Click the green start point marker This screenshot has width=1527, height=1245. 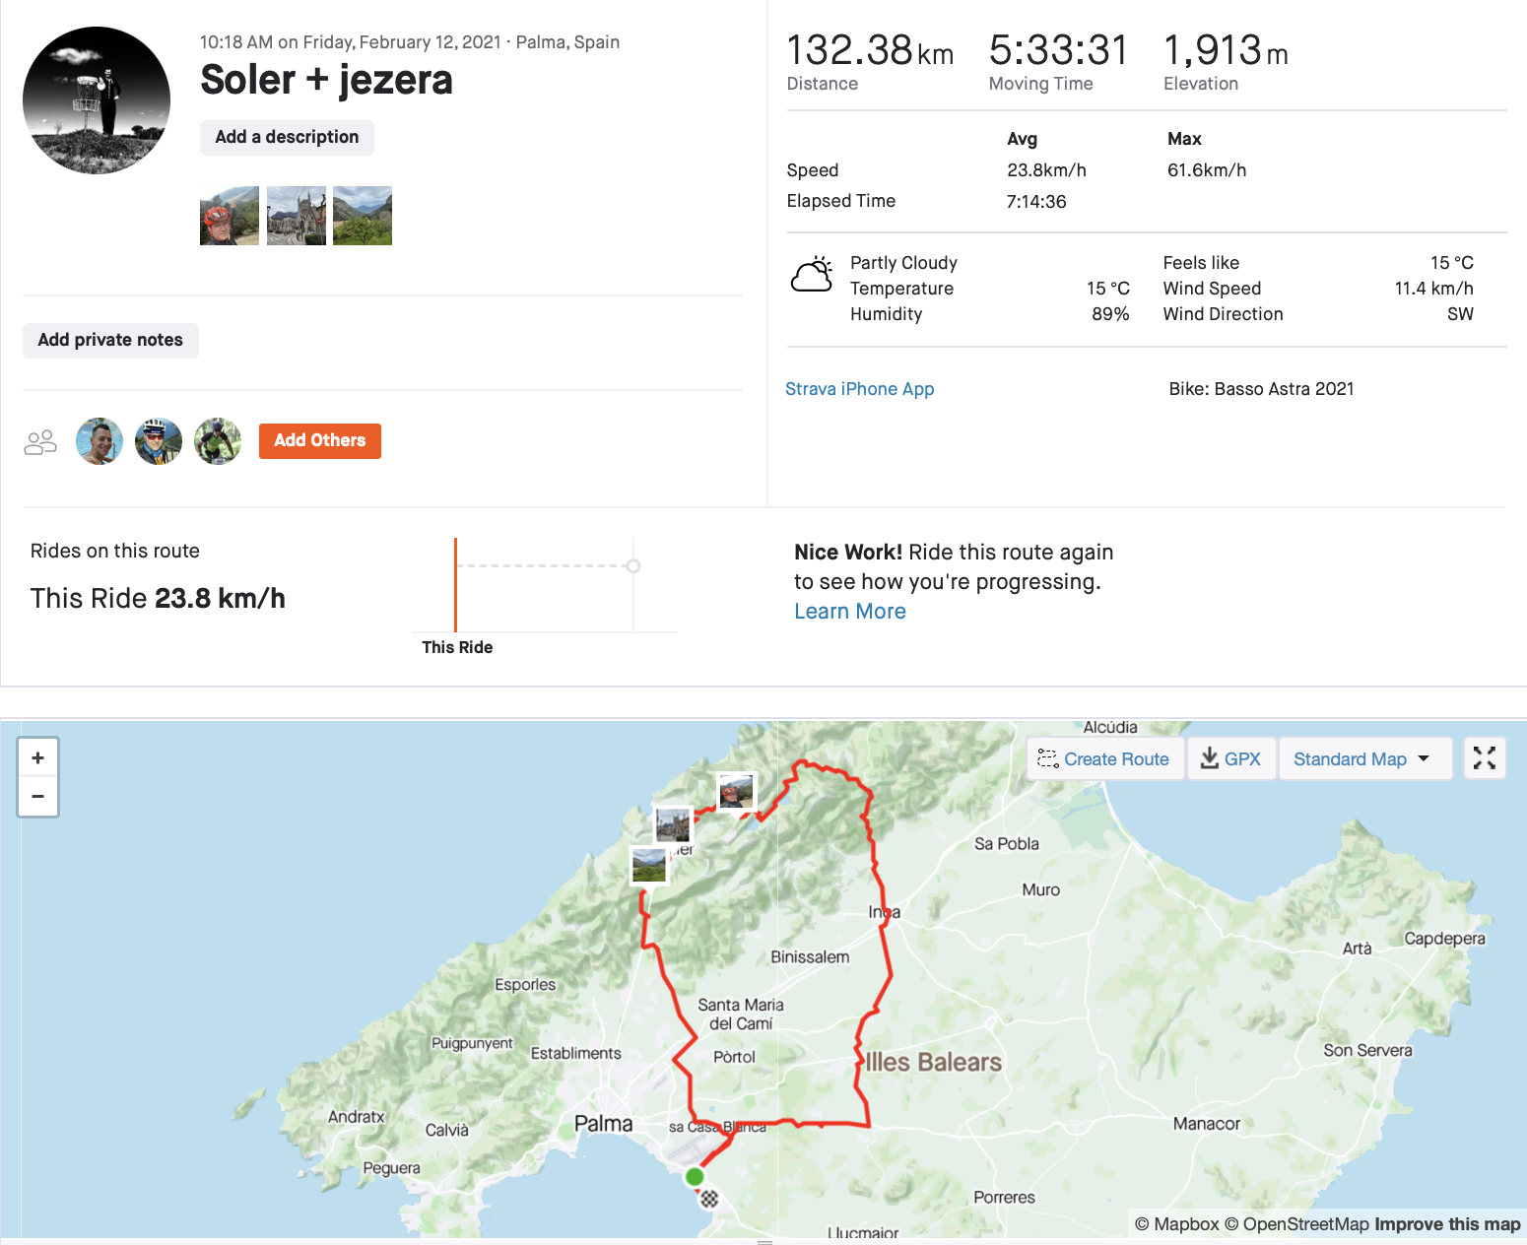695,1176
